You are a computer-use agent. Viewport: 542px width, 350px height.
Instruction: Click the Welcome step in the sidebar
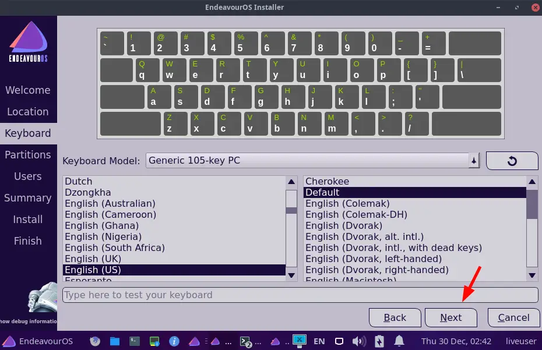point(28,90)
